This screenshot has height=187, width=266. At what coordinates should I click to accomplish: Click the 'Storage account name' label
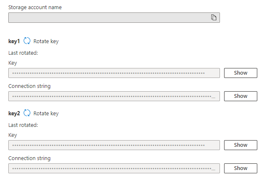(35, 7)
